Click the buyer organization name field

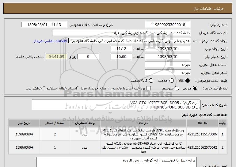click(x=122, y=33)
